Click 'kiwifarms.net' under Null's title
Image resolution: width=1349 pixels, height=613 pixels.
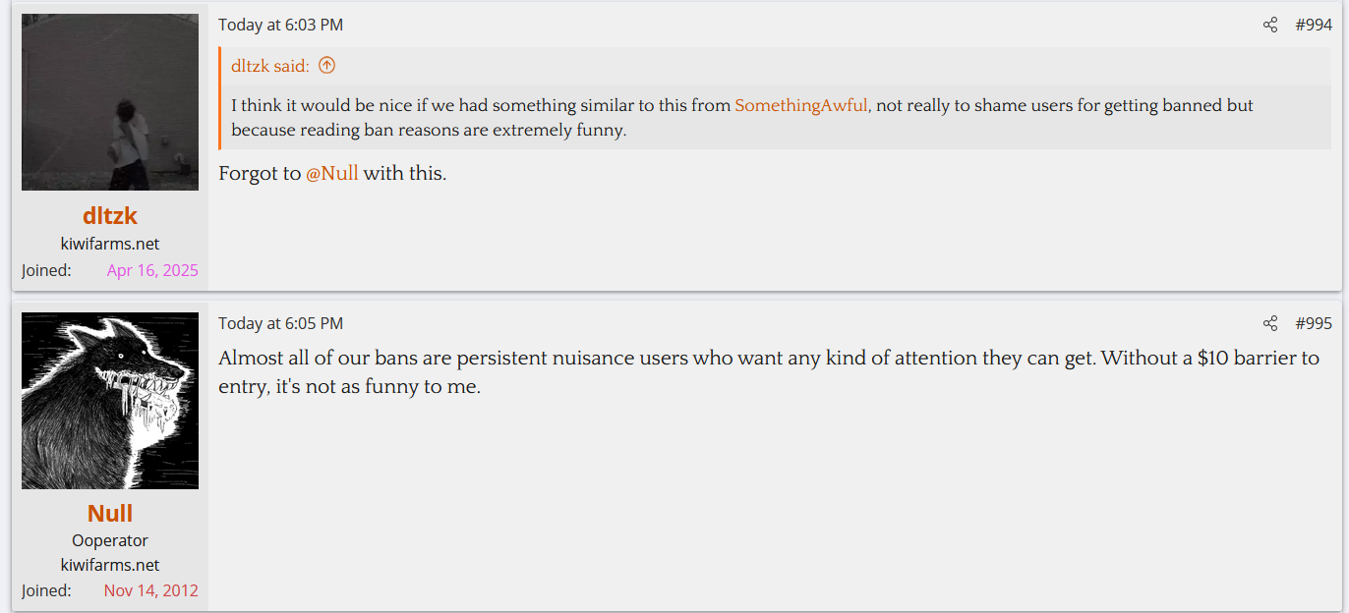click(110, 565)
